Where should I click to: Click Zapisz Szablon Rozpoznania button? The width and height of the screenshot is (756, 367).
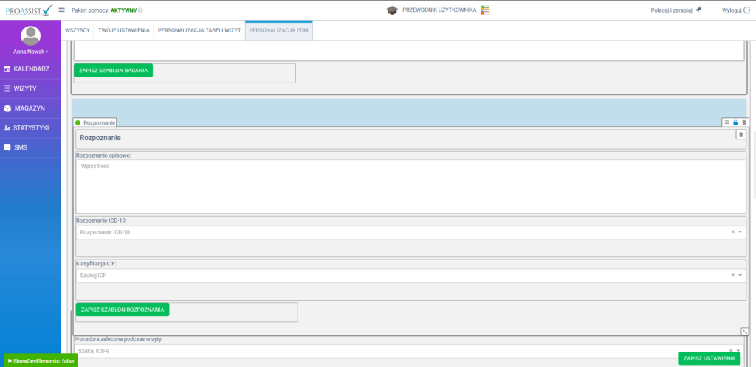coord(123,310)
